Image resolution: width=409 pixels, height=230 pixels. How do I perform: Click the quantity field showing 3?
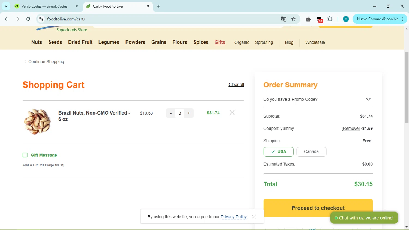180,113
